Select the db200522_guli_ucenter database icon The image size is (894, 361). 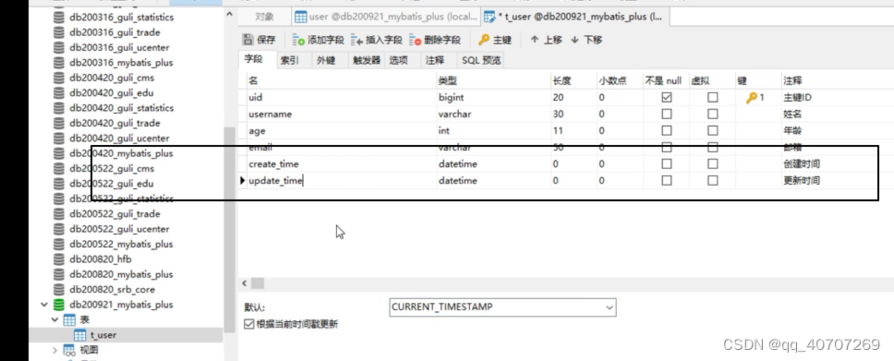pos(59,229)
